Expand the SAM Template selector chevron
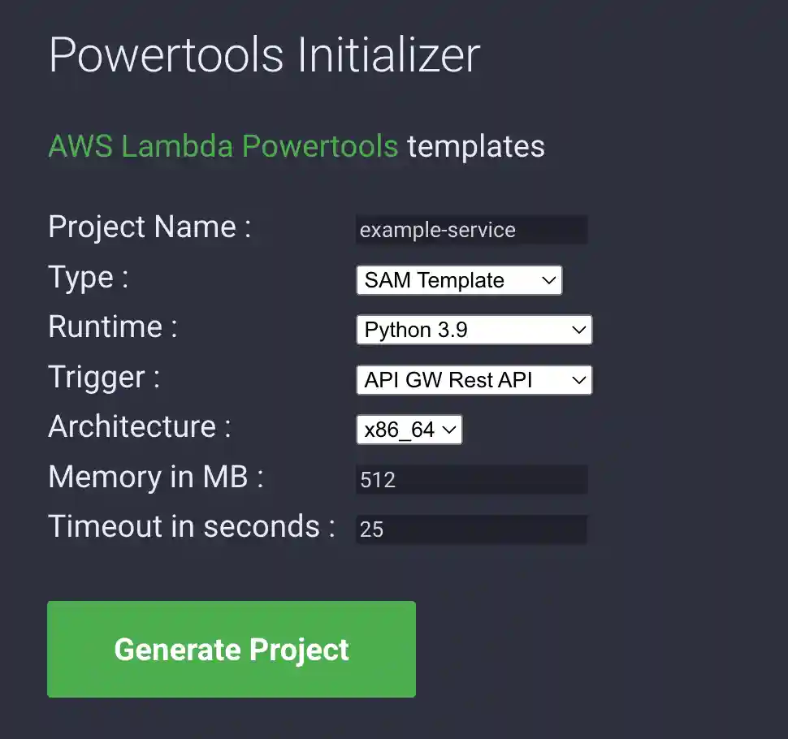Screen dimensions: 788x739 coord(549,280)
